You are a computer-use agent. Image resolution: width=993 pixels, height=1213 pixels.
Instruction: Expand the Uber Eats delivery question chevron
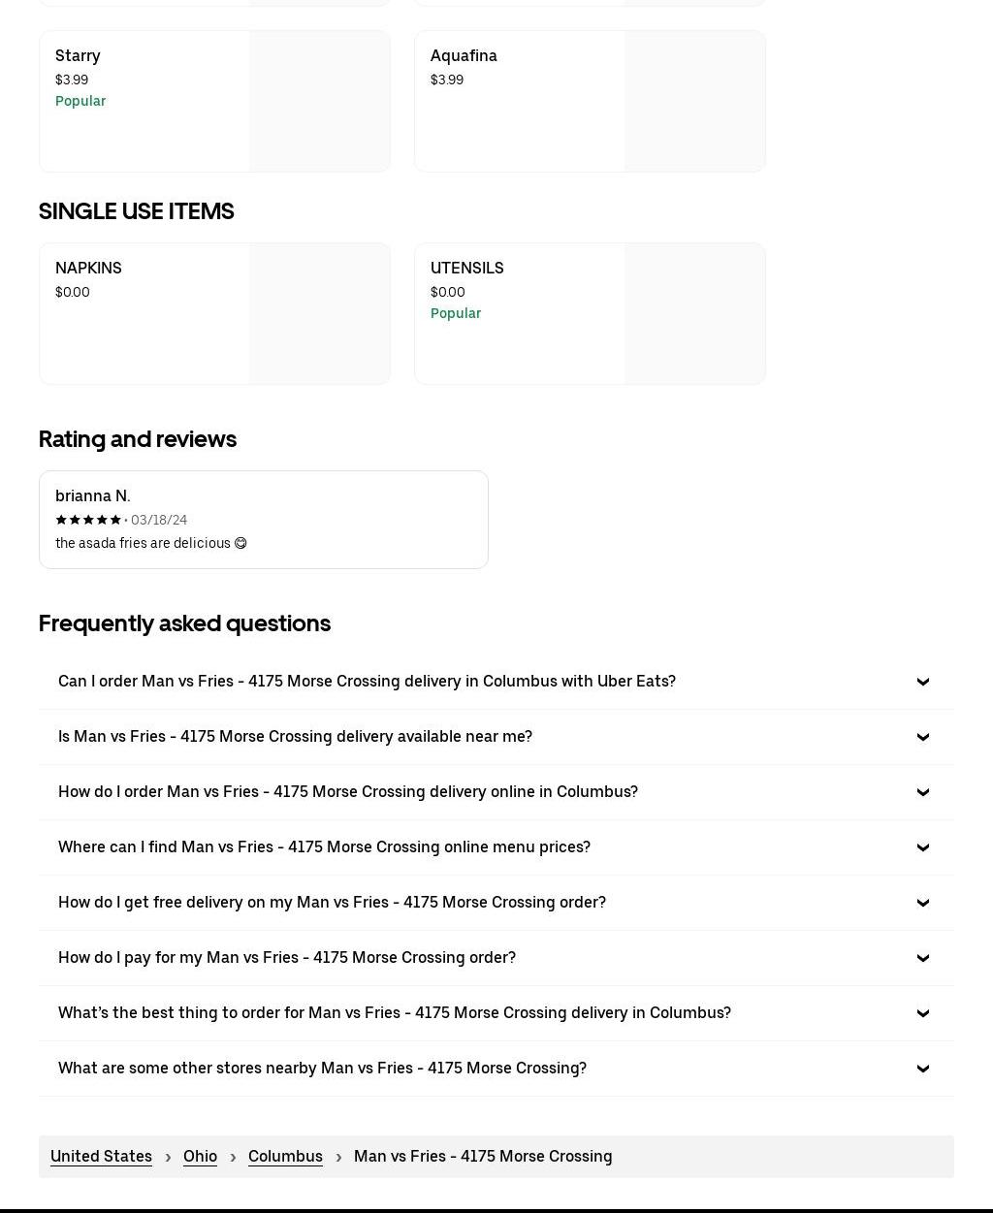(x=922, y=682)
